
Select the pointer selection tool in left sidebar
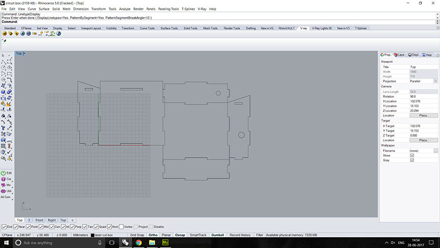click(3, 55)
